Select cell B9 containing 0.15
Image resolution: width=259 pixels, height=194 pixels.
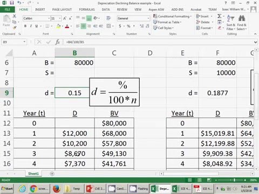[x=74, y=93]
